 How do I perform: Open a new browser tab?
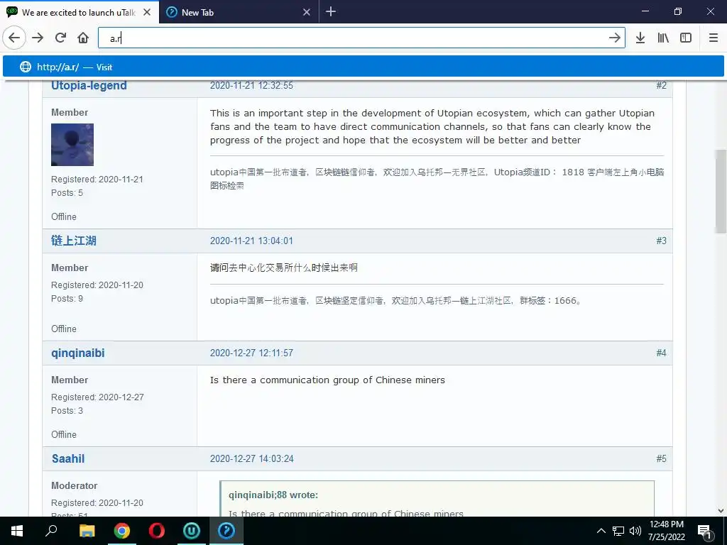tap(331, 11)
